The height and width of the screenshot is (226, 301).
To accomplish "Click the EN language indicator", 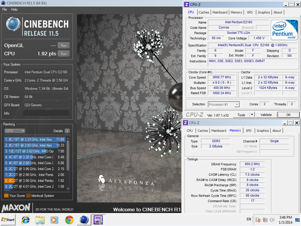I will 249,219.
